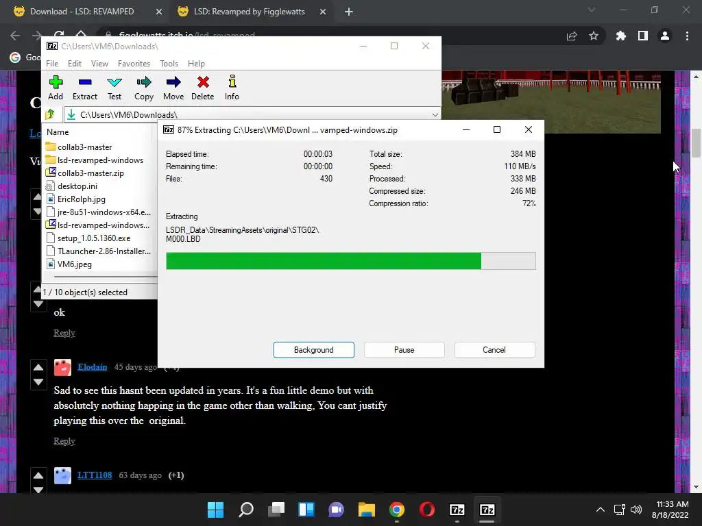
Task: Upvote Elodain's comment
Action: (38, 367)
